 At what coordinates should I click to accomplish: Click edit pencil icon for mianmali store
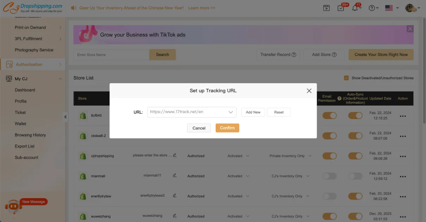click(x=174, y=175)
